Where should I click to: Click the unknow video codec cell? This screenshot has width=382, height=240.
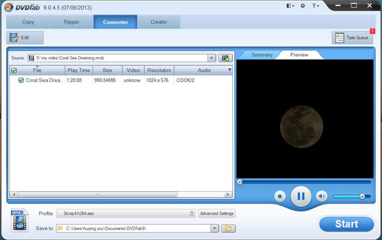click(132, 80)
